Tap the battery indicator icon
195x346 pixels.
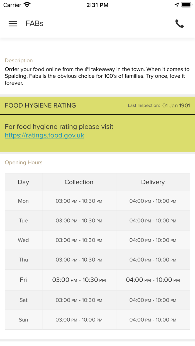click(x=187, y=5)
